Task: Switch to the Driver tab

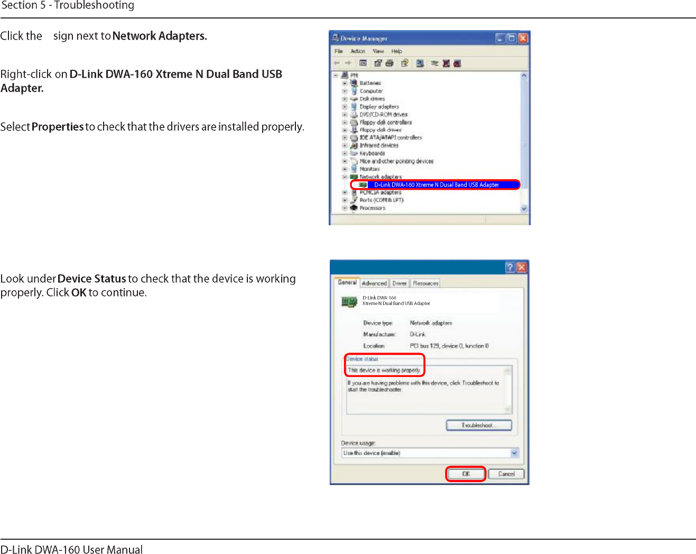Action: [400, 283]
